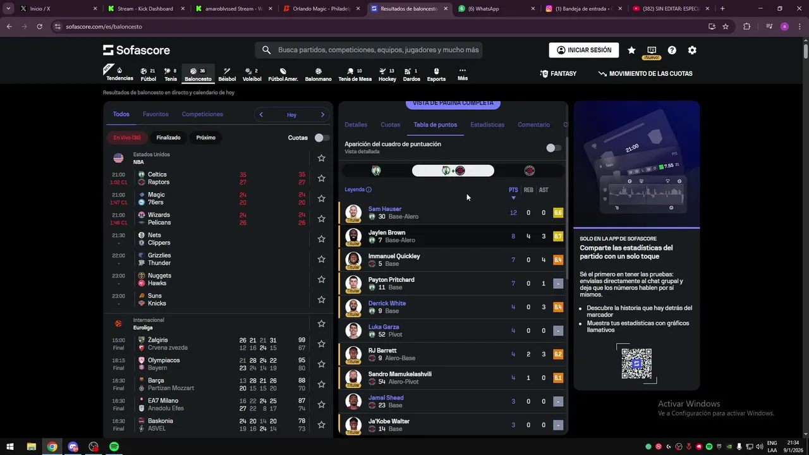Open the Hockey sport category
Viewport: 809px width, 455px height.
pos(387,75)
